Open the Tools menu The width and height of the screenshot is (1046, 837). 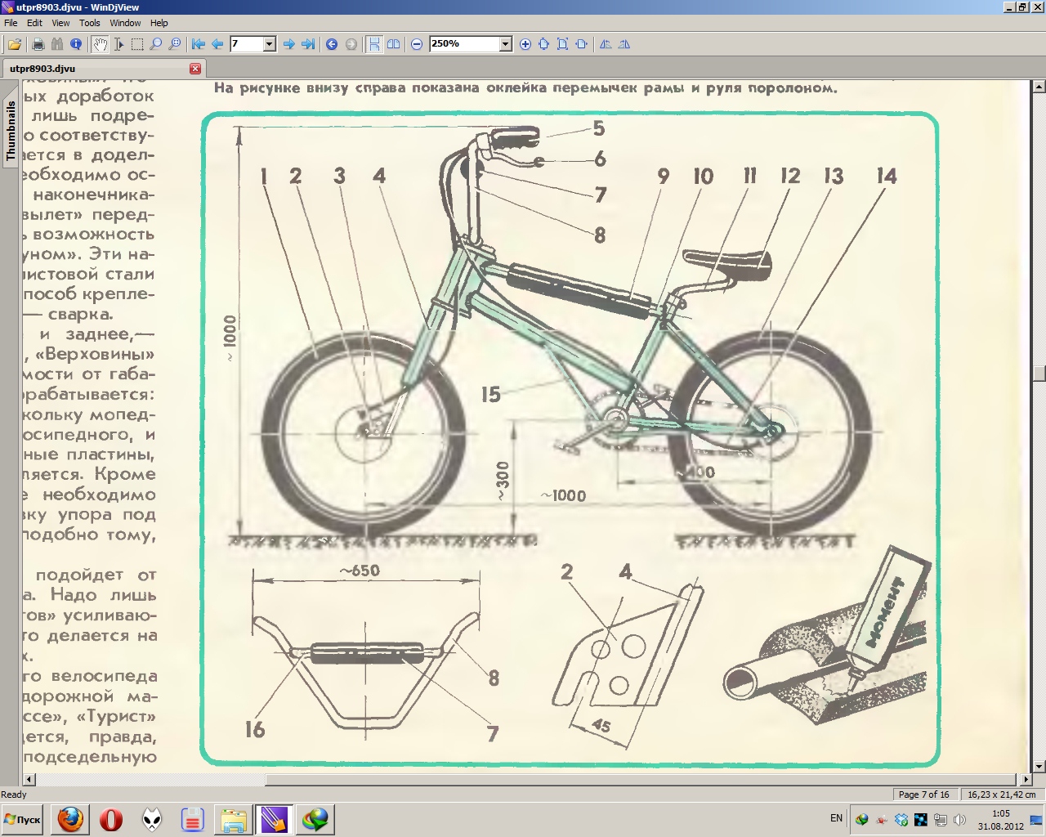coord(89,23)
